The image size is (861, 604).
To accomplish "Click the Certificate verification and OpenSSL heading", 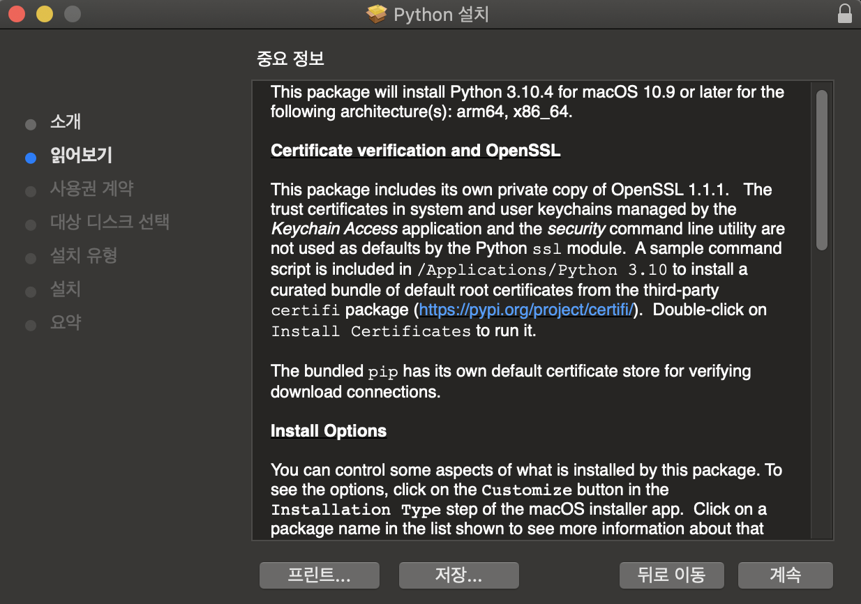I will click(x=416, y=151).
